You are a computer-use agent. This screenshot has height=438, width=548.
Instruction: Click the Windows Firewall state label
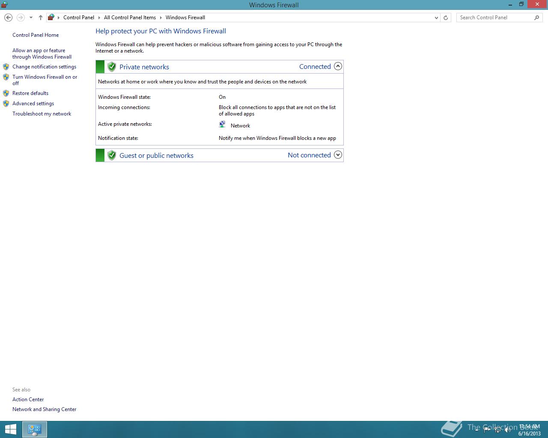click(124, 97)
